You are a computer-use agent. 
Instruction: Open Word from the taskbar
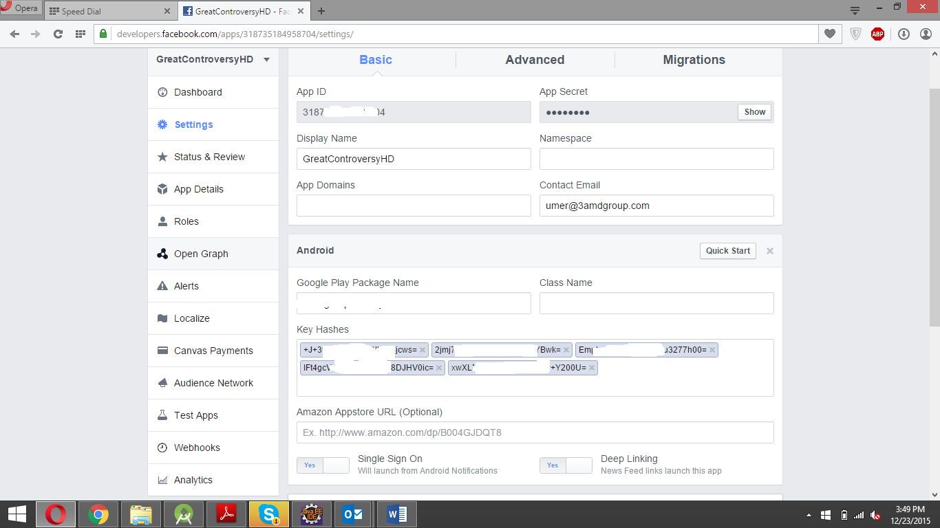point(397,514)
